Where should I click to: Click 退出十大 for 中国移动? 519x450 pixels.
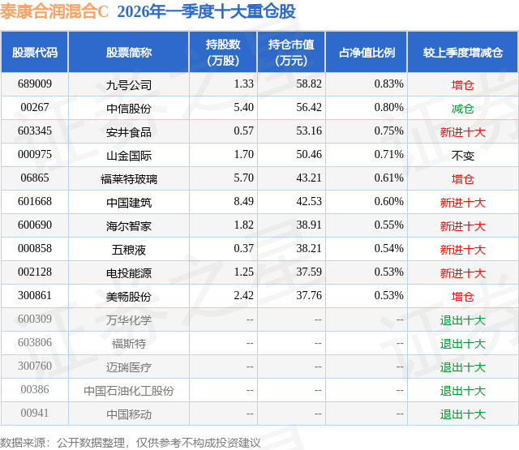coord(463,414)
